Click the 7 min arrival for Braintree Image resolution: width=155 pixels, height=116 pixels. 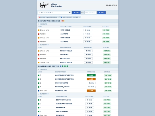click(x=88, y=58)
